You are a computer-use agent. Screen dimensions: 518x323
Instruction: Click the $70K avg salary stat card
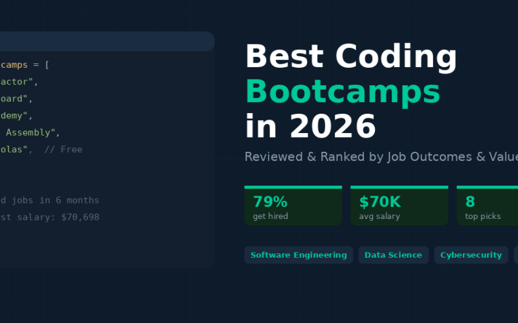399,205
